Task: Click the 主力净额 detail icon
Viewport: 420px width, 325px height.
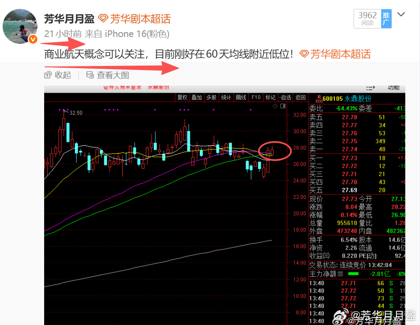Action: click(x=341, y=274)
